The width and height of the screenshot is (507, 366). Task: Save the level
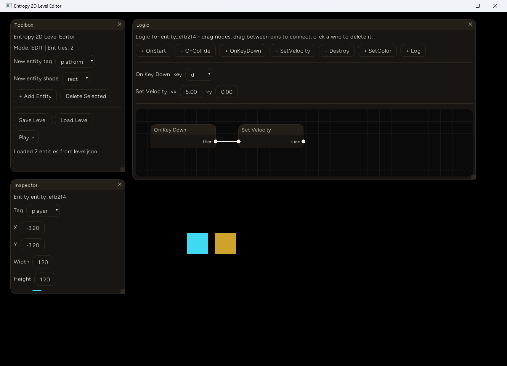point(33,120)
